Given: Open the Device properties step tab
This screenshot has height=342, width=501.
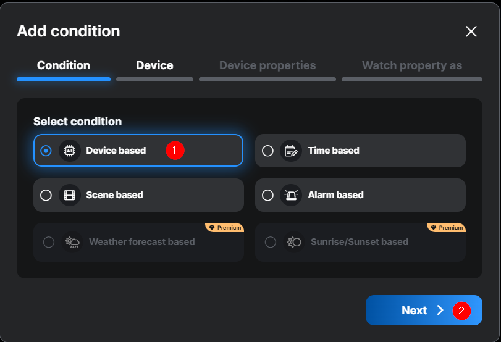Looking at the screenshot, I should pos(267,65).
